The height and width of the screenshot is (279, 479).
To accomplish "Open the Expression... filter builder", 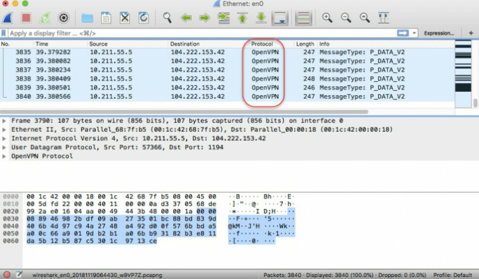I will (438, 33).
